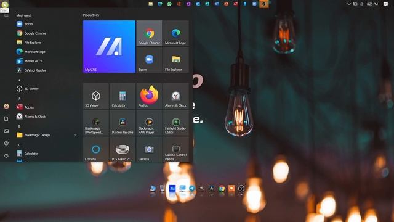Click the Blackmagic Design folder chevron

(75, 135)
